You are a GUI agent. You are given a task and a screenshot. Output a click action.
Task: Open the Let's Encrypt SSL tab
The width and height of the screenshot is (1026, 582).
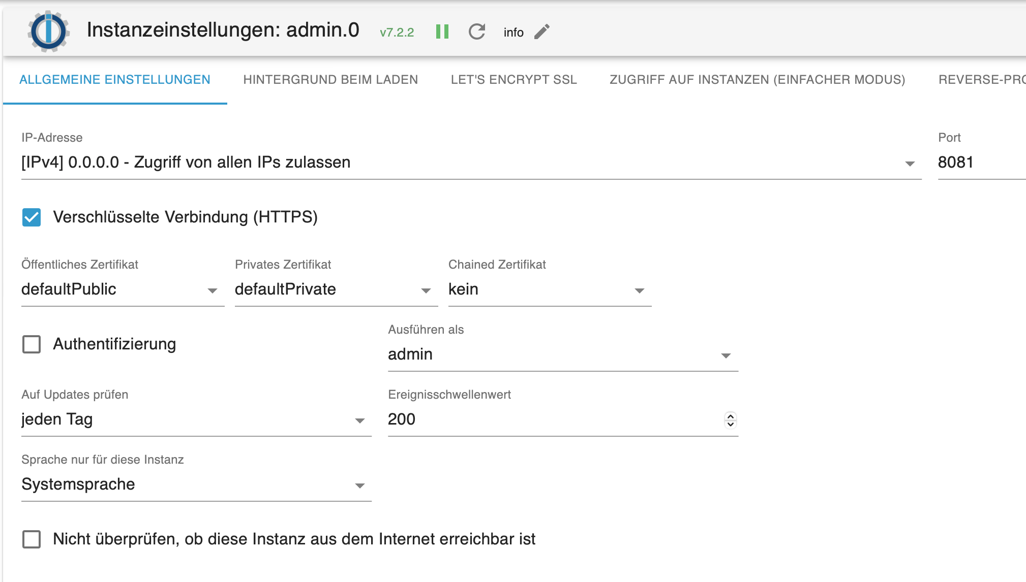tap(514, 80)
